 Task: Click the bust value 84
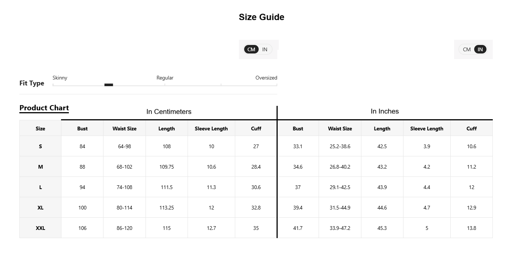(x=82, y=146)
